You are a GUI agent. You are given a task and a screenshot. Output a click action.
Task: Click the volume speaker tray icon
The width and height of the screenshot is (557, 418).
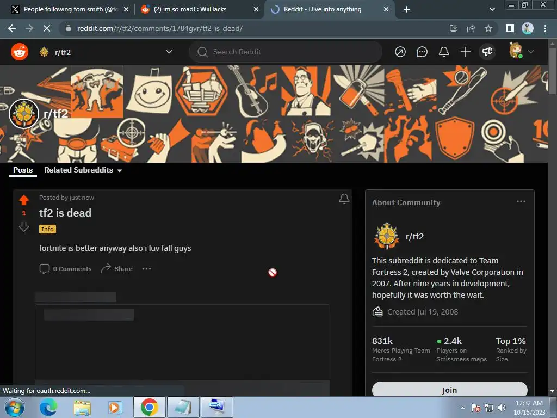pyautogui.click(x=502, y=408)
